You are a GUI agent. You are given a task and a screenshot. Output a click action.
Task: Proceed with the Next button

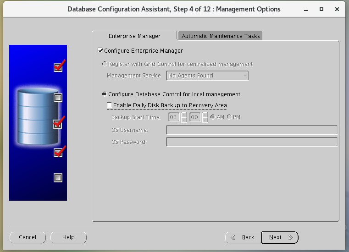pos(280,237)
